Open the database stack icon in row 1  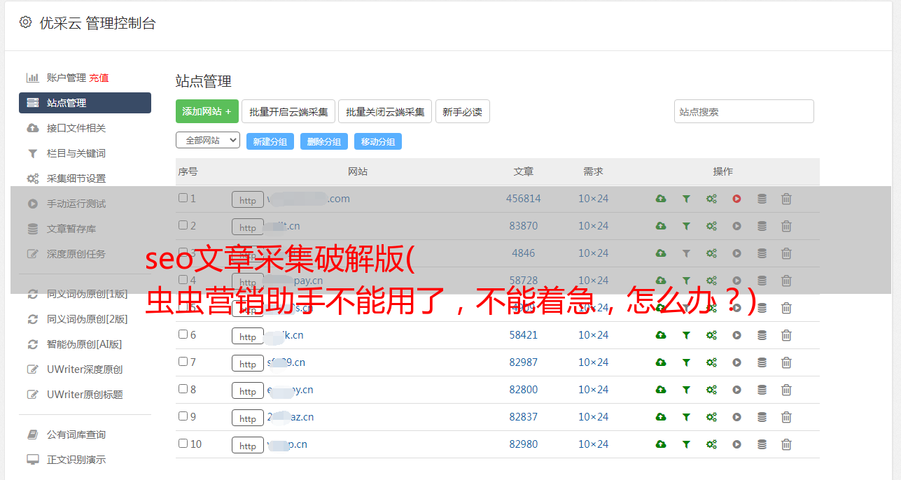762,199
